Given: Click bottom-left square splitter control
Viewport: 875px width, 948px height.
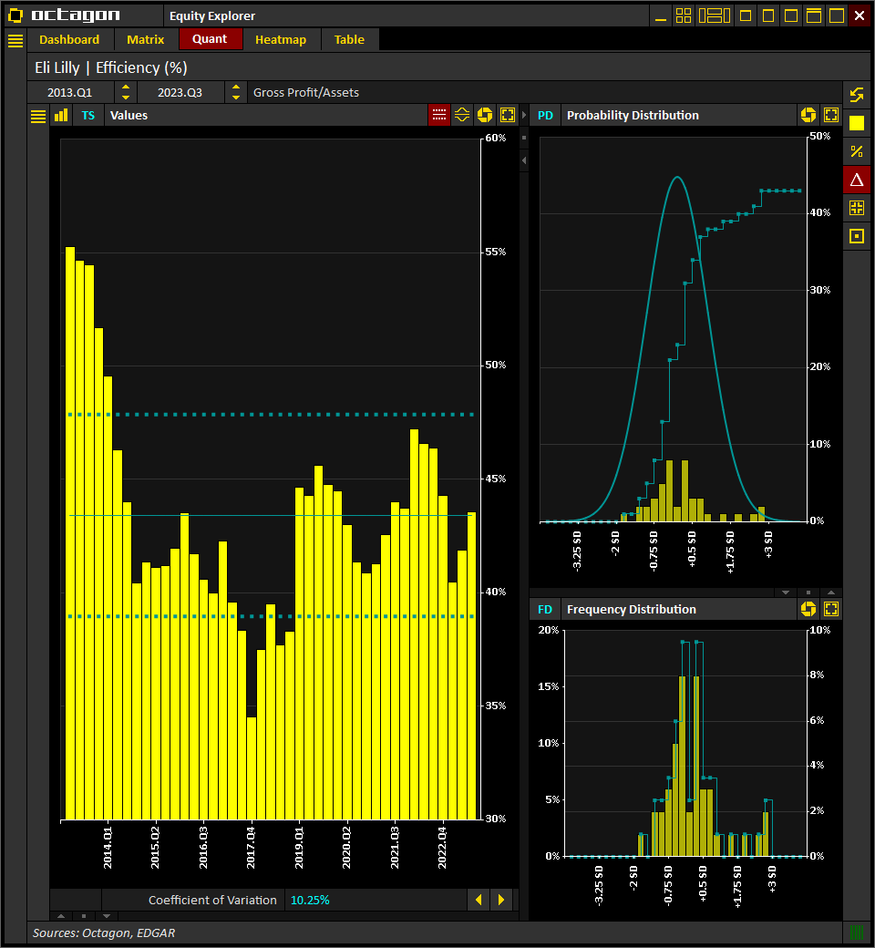Looking at the screenshot, I should 84,916.
